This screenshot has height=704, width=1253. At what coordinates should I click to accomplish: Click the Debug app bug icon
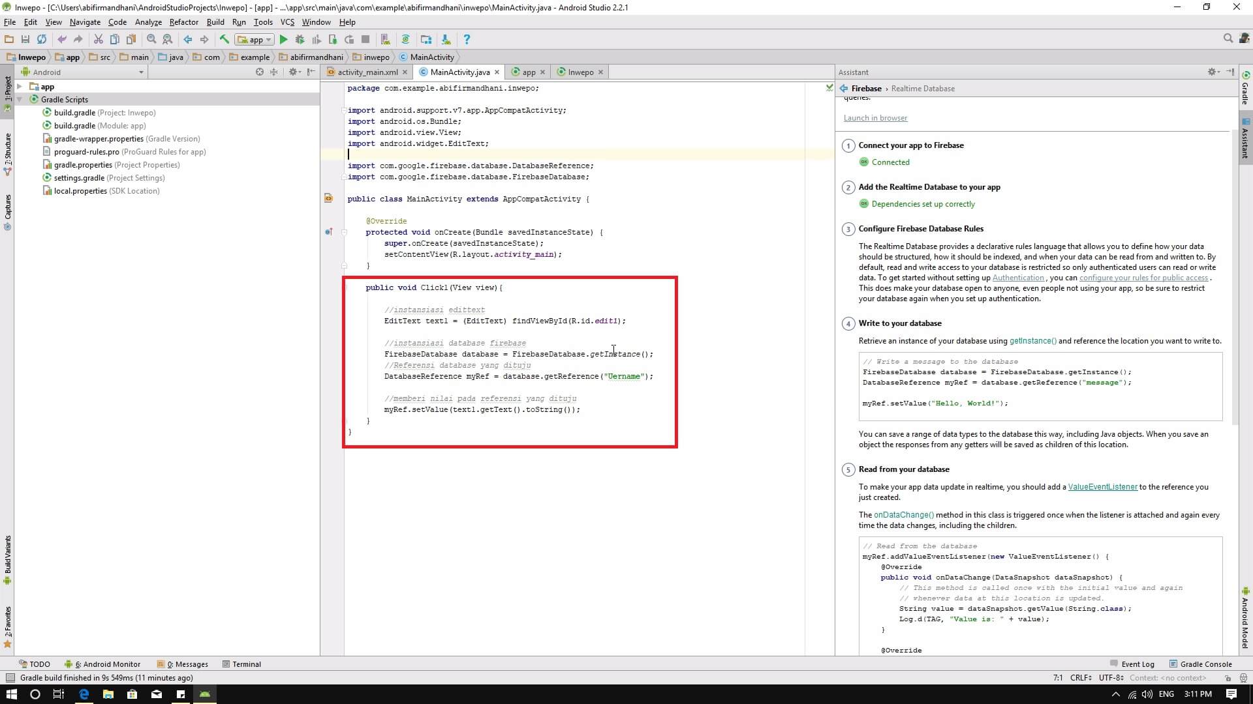pos(300,39)
